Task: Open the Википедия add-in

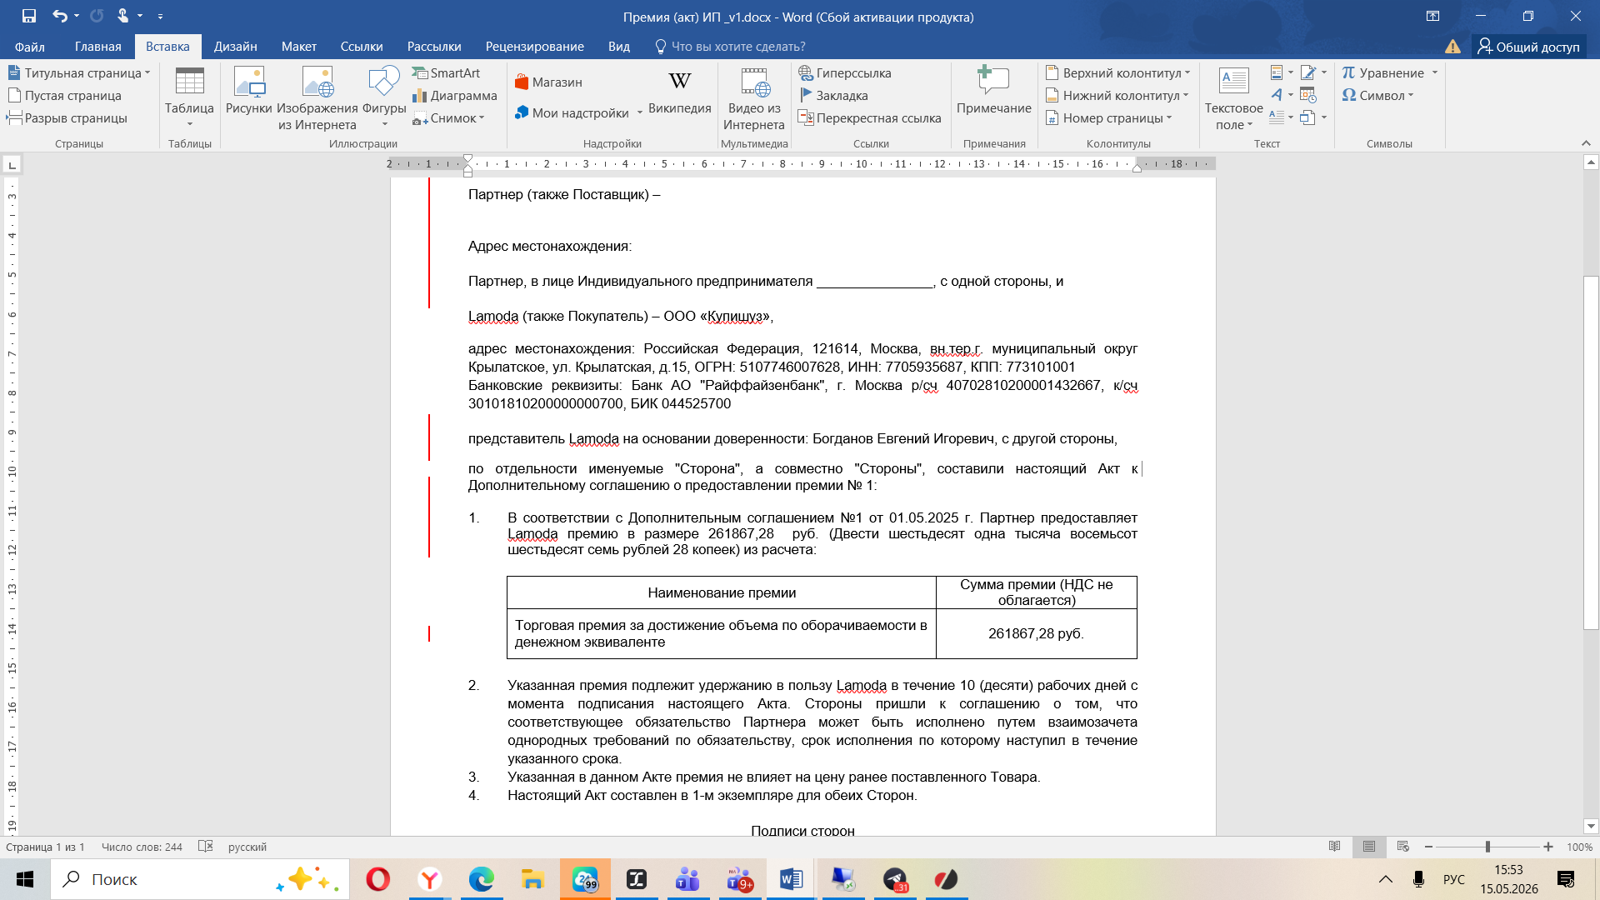Action: [679, 92]
